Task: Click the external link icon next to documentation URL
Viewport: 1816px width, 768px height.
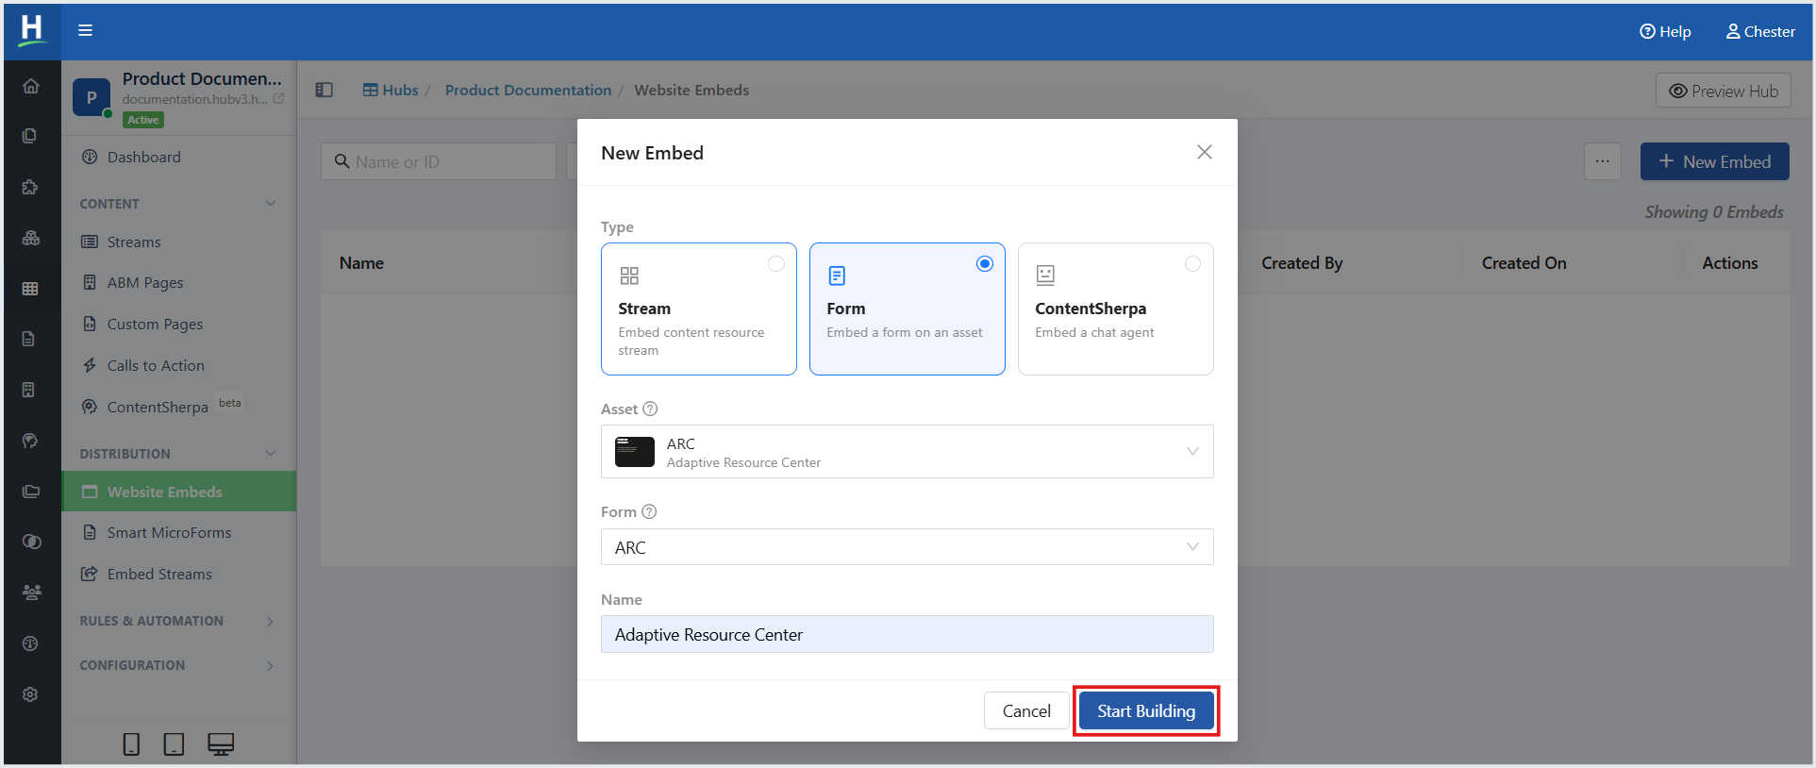Action: (278, 98)
